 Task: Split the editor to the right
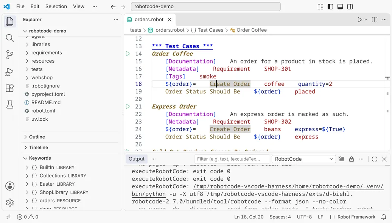point(375,20)
